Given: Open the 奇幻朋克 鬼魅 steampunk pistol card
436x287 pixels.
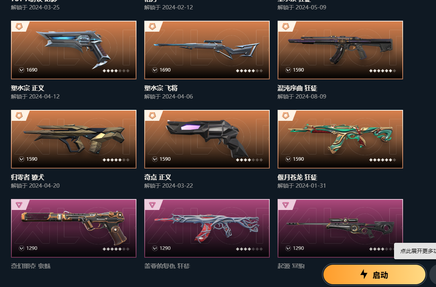Looking at the screenshot, I should coord(74,228).
